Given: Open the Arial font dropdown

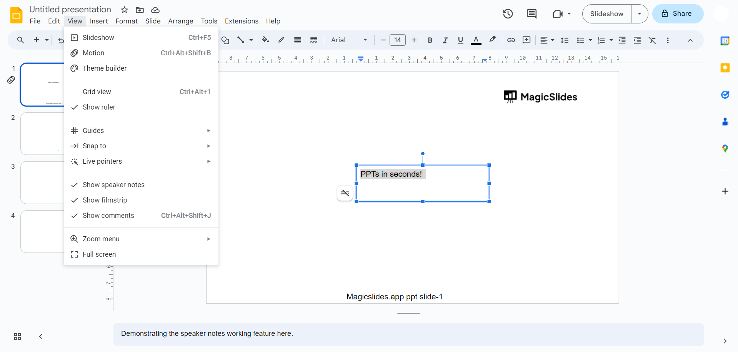Looking at the screenshot, I should click(349, 40).
